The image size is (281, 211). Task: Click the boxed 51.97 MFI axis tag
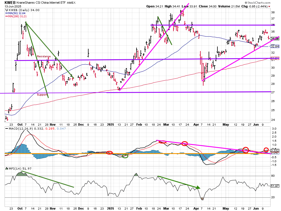tap(274, 186)
